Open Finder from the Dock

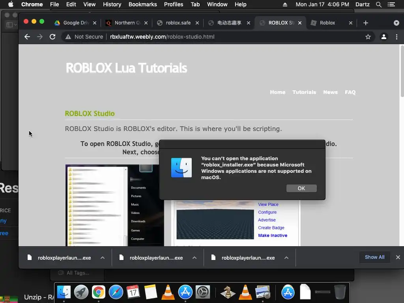tap(64, 292)
